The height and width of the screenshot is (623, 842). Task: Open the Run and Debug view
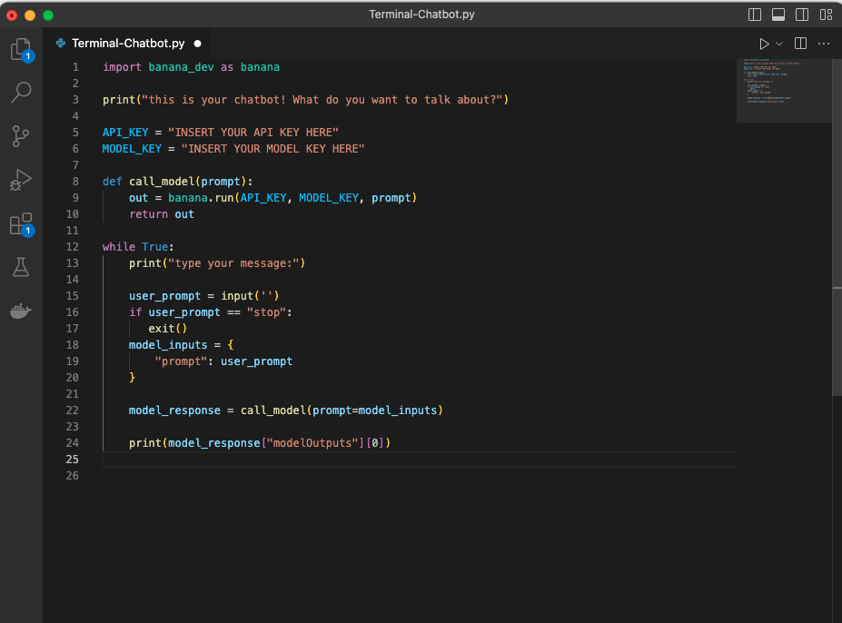[20, 179]
